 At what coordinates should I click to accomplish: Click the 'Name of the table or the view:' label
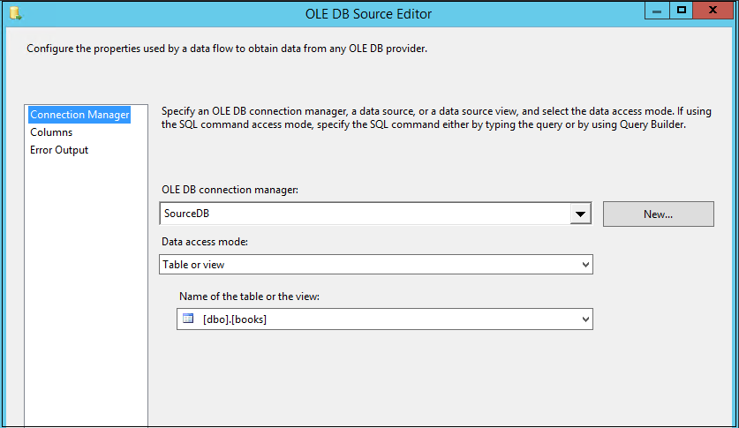pyautogui.click(x=249, y=297)
